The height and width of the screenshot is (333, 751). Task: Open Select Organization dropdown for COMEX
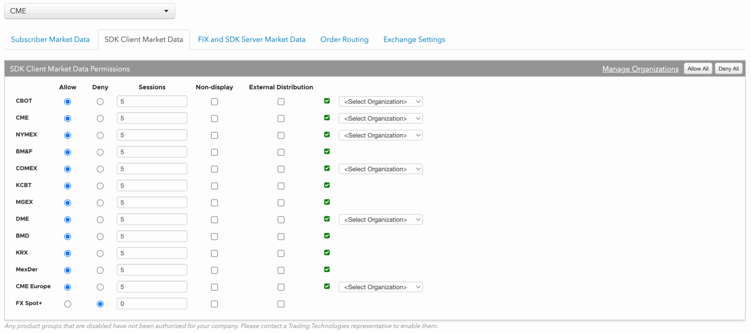[x=381, y=169]
